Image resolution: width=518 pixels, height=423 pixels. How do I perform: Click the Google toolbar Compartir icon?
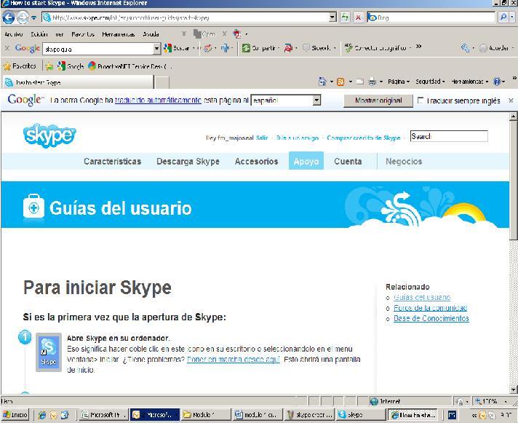(x=246, y=48)
